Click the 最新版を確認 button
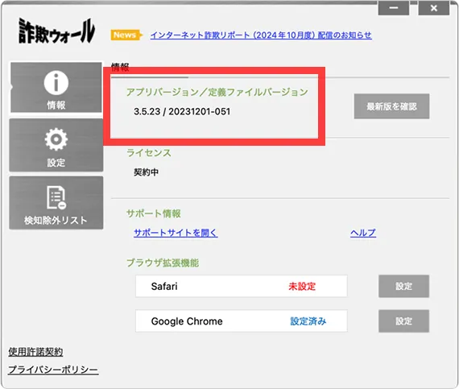 [391, 106]
